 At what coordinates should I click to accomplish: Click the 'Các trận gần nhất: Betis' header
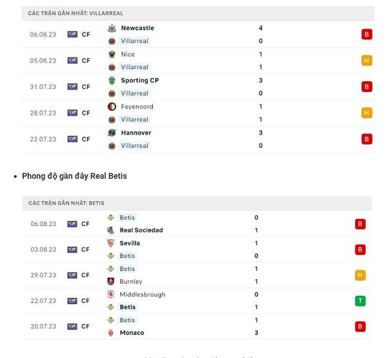(x=66, y=203)
